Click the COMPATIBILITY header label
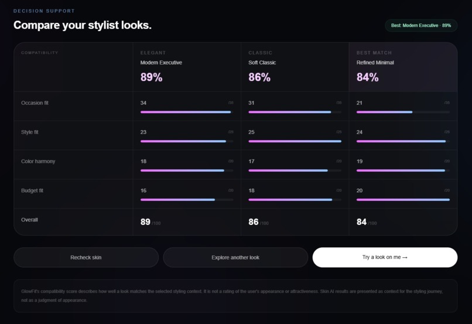Image resolution: width=472 pixels, height=324 pixels. [x=39, y=53]
